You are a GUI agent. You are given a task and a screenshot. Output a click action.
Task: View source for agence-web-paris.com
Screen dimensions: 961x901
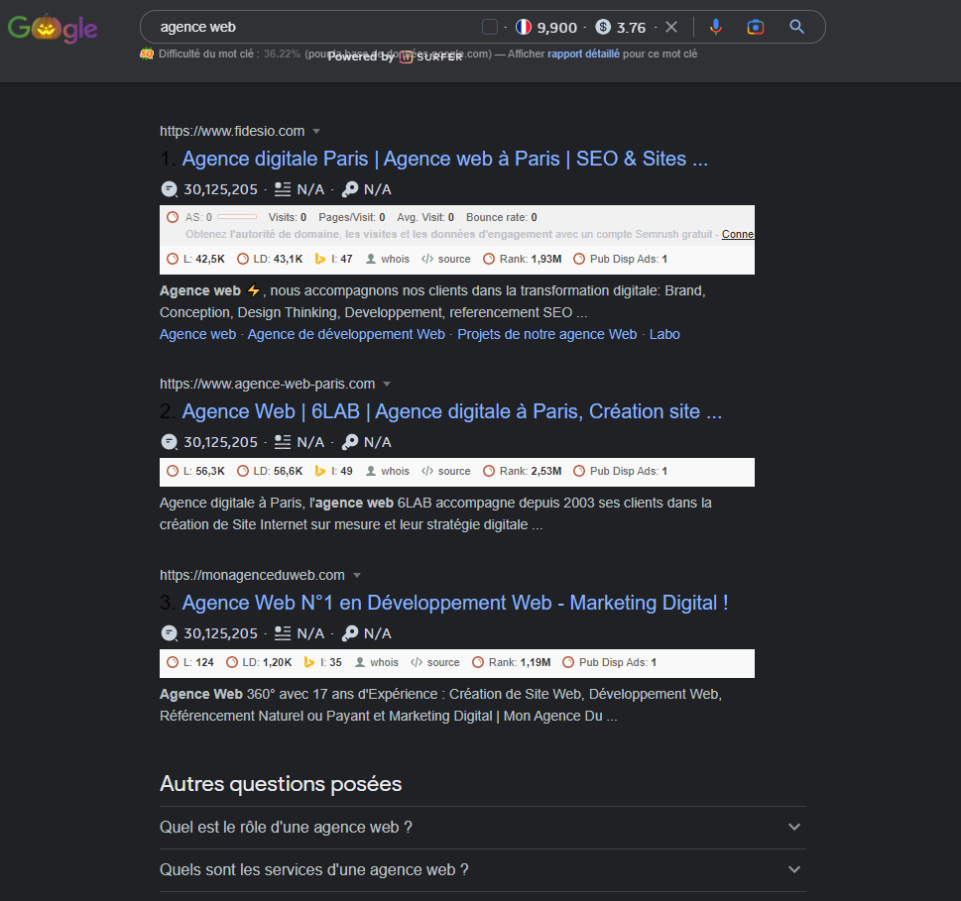(446, 471)
